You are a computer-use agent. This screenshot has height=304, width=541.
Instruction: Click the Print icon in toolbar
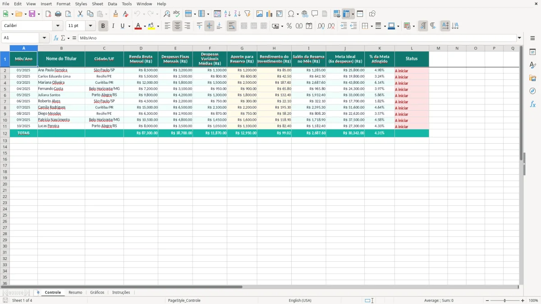click(x=58, y=14)
